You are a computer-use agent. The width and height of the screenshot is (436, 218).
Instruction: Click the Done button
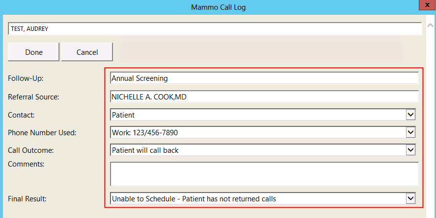34,52
